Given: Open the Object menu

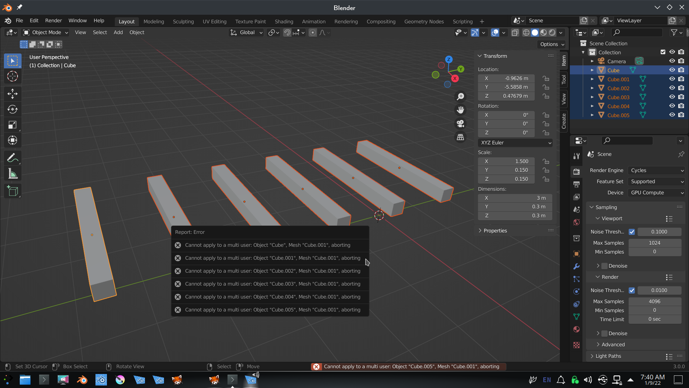Looking at the screenshot, I should click(137, 32).
